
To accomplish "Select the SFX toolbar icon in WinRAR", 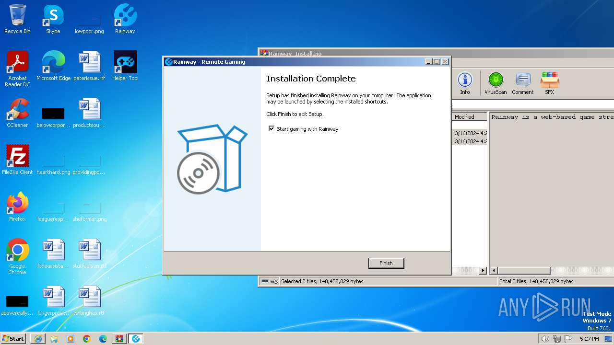I will 549,83.
